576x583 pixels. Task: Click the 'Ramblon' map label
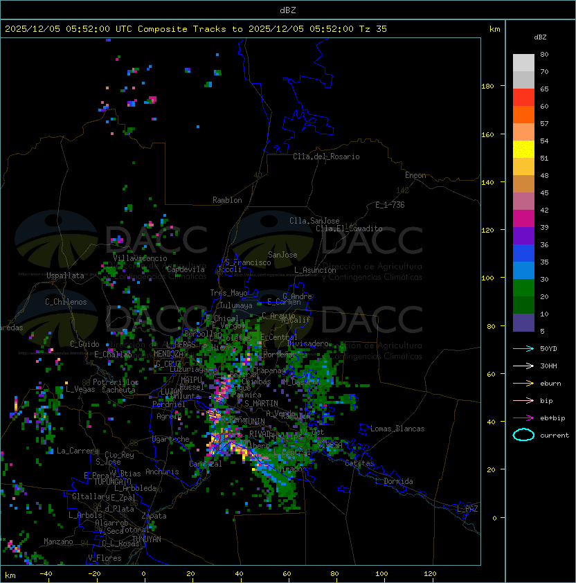[227, 200]
